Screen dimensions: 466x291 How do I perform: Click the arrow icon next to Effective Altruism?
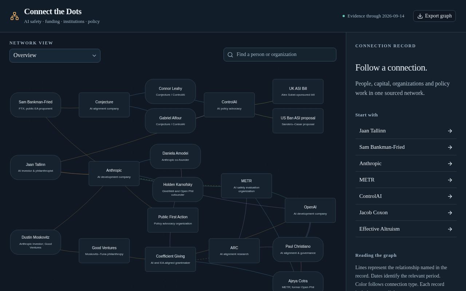[450, 229]
